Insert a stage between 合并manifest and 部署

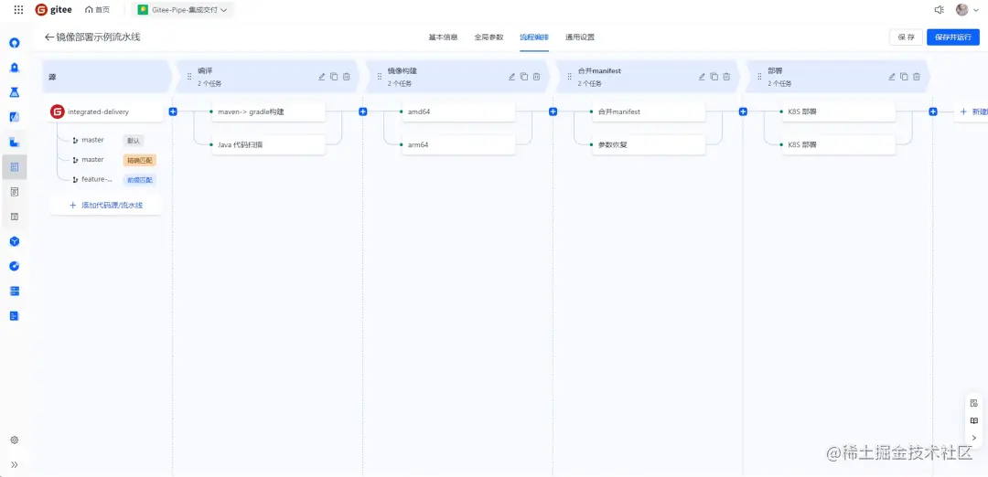click(743, 111)
